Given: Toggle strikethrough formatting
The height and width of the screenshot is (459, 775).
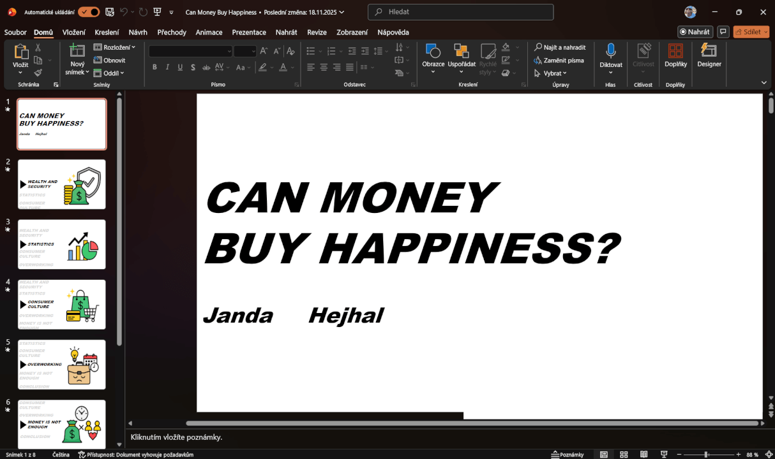Looking at the screenshot, I should [x=206, y=66].
